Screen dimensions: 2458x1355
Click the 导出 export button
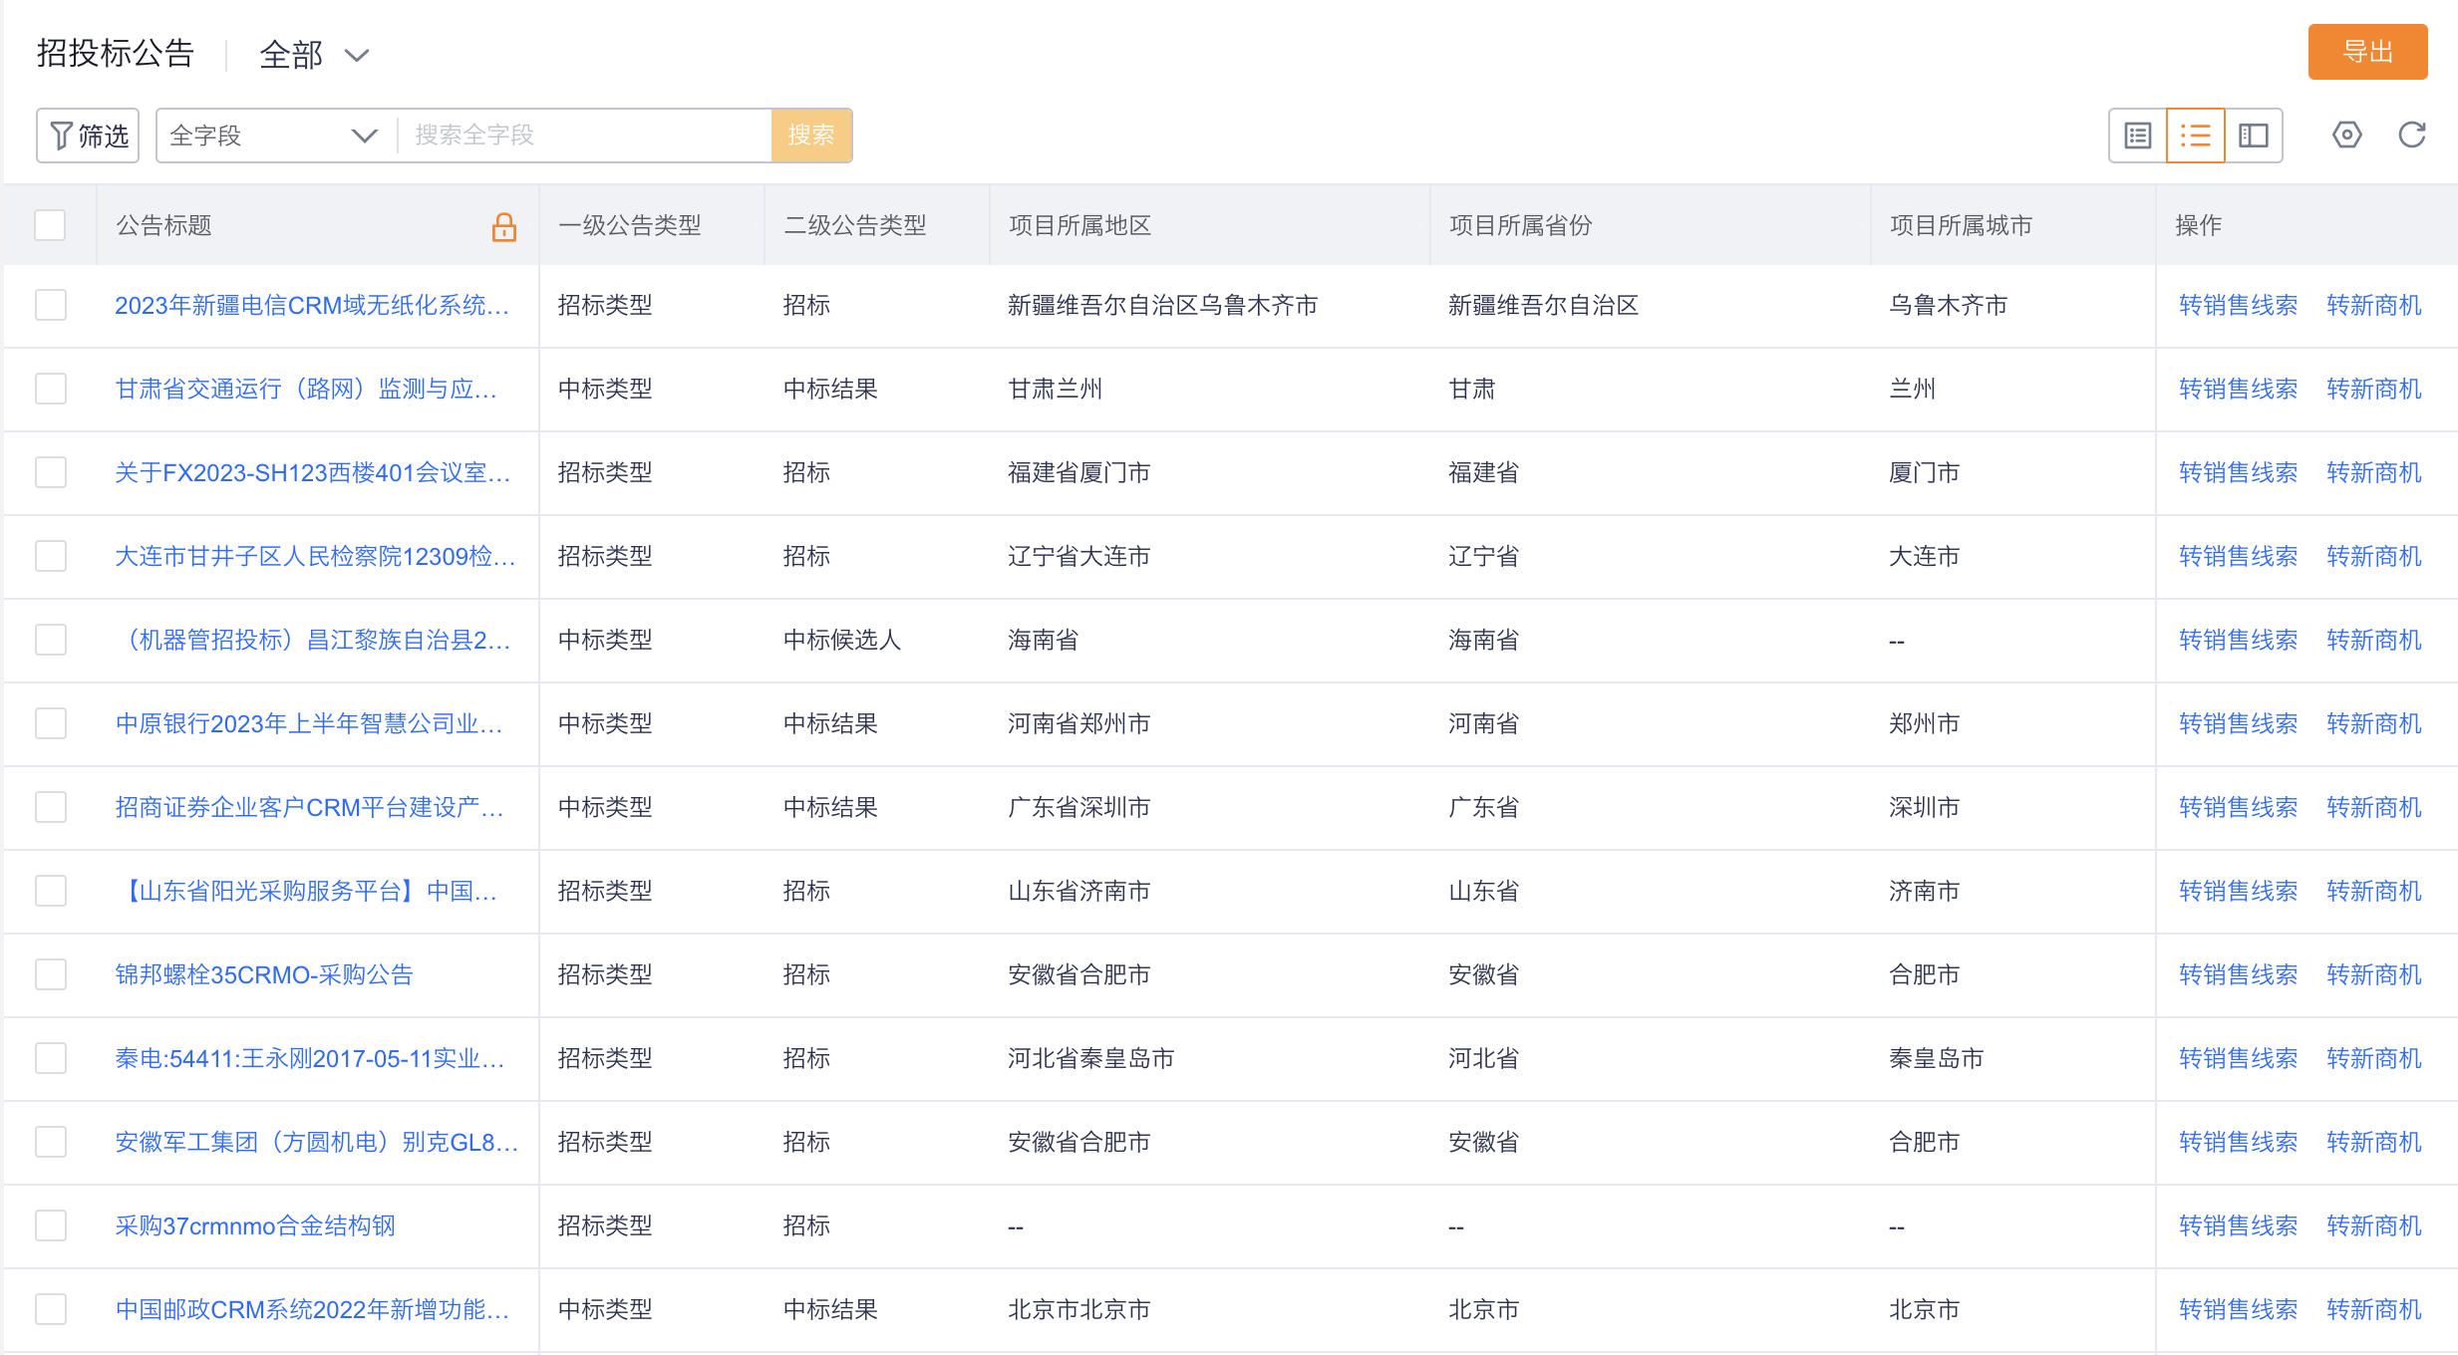(2367, 52)
